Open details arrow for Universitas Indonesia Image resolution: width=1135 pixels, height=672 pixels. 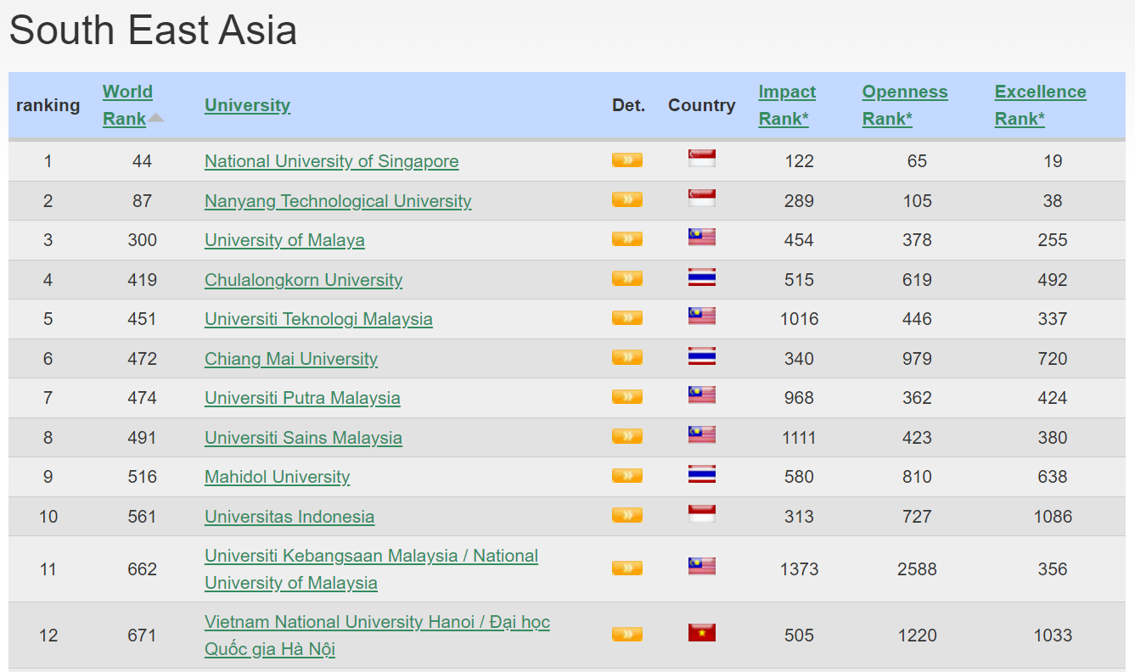pyautogui.click(x=627, y=515)
